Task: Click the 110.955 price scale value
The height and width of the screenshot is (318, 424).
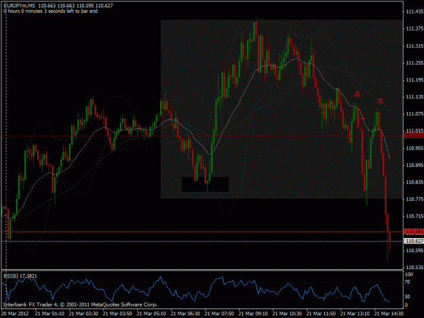Action: (415, 148)
